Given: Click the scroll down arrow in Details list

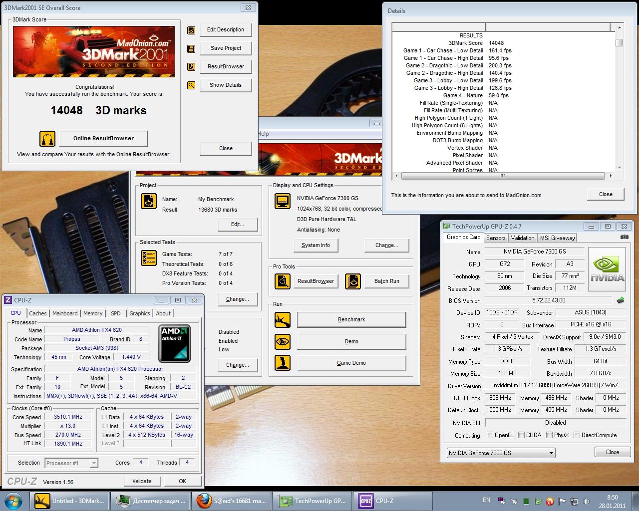Looking at the screenshot, I should (619, 168).
